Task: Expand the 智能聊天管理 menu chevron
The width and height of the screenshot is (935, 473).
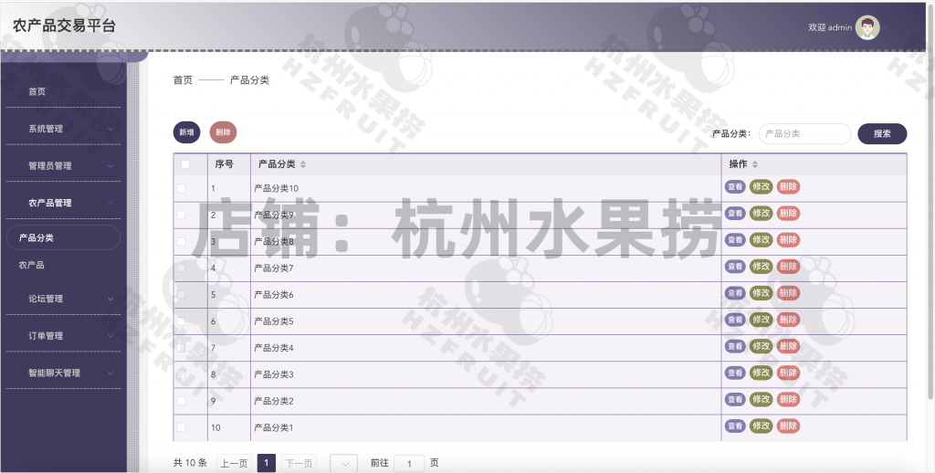Action: 110,373
